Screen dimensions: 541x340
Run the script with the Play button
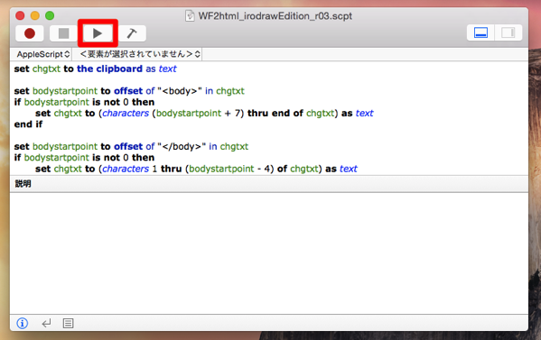[x=98, y=33]
